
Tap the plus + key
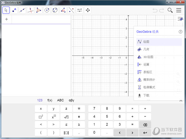tap(132, 117)
